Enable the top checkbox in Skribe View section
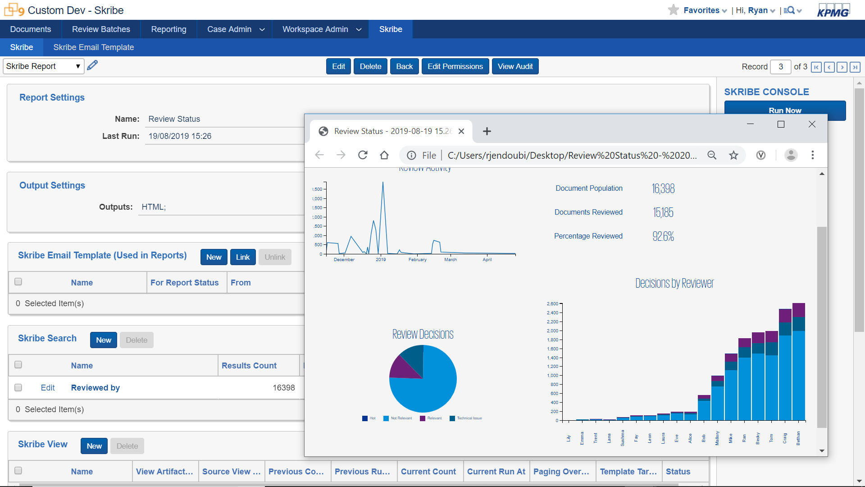This screenshot has height=487, width=865. click(x=18, y=470)
